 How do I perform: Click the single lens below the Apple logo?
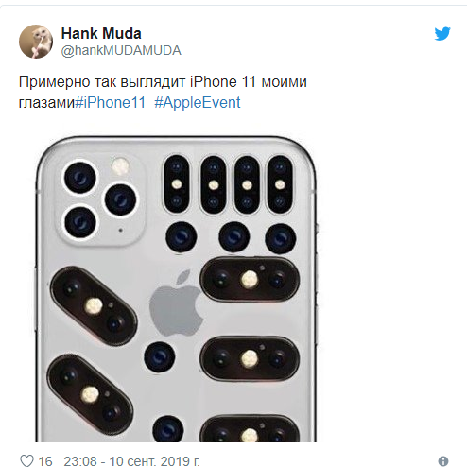click(x=160, y=357)
